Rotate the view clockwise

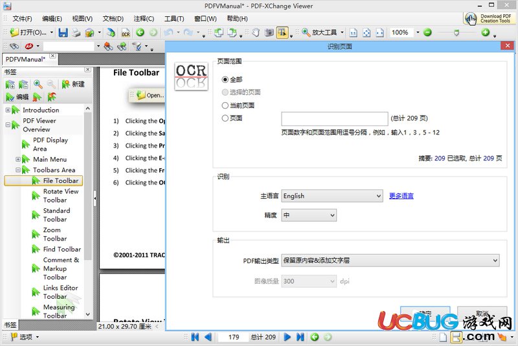click(232, 32)
